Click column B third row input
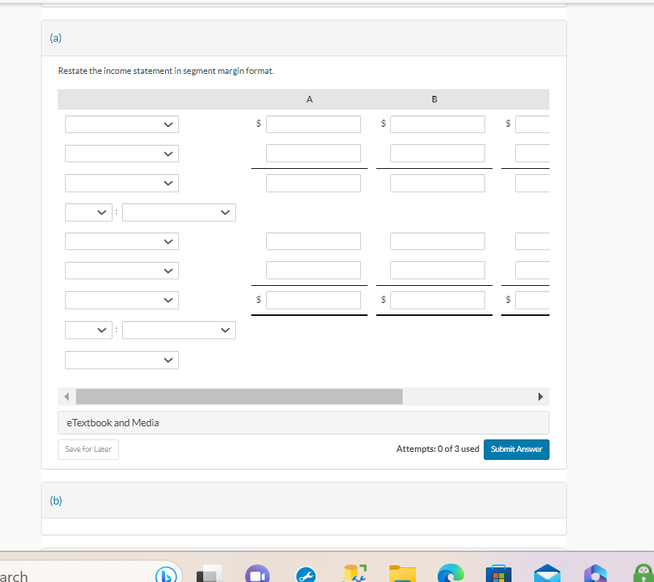The width and height of the screenshot is (654, 582). tap(438, 183)
